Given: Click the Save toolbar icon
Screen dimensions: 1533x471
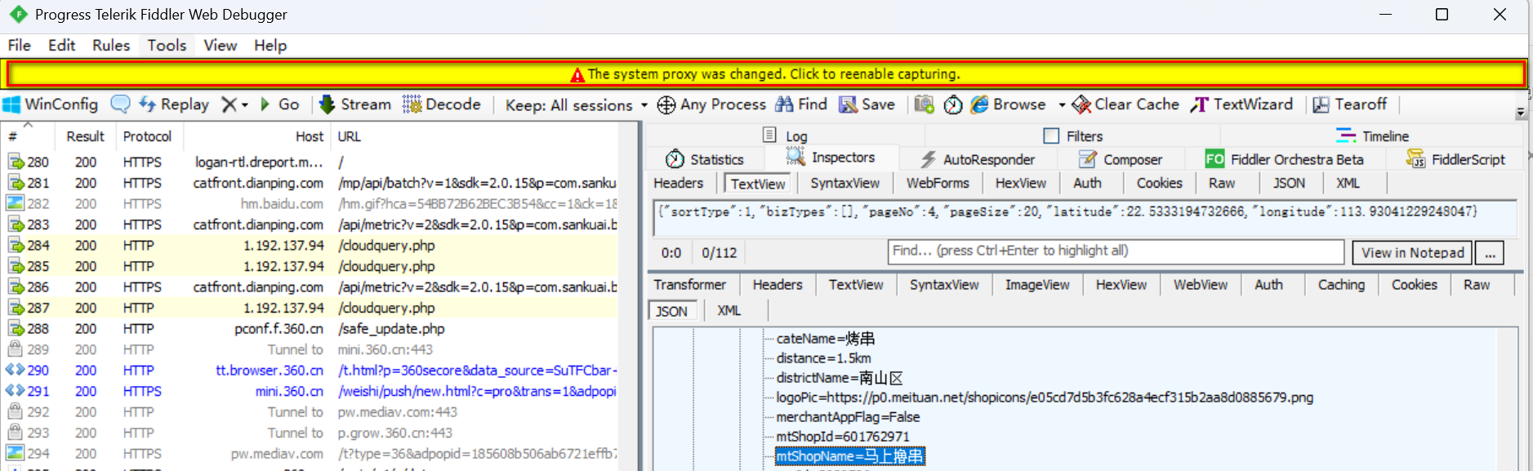Looking at the screenshot, I should [x=849, y=104].
